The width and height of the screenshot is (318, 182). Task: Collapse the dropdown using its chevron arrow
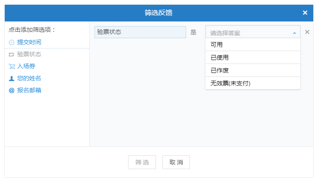tap(294, 33)
